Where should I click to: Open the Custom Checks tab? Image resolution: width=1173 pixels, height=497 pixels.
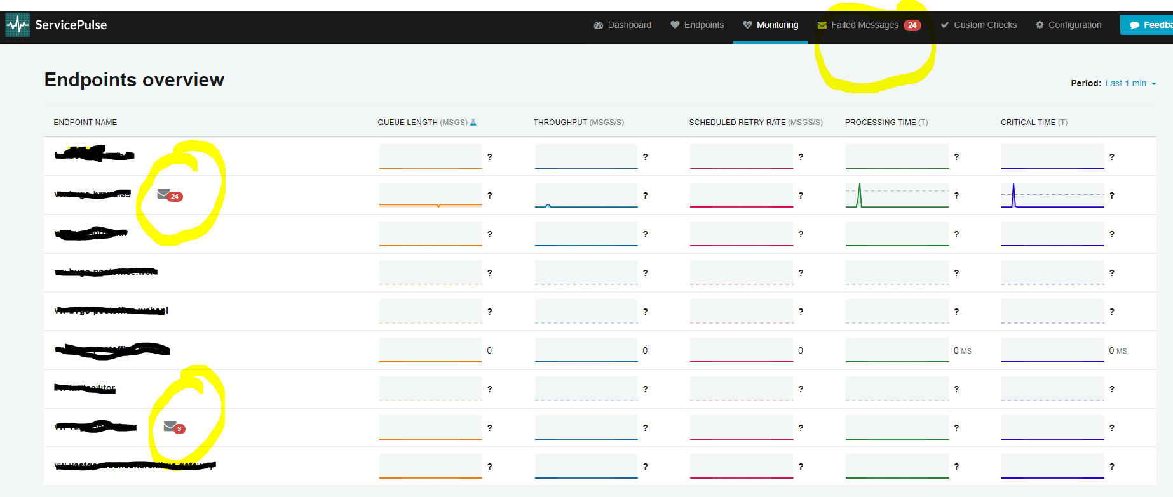point(979,25)
